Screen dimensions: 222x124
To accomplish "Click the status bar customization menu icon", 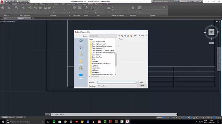I will coord(220,118).
